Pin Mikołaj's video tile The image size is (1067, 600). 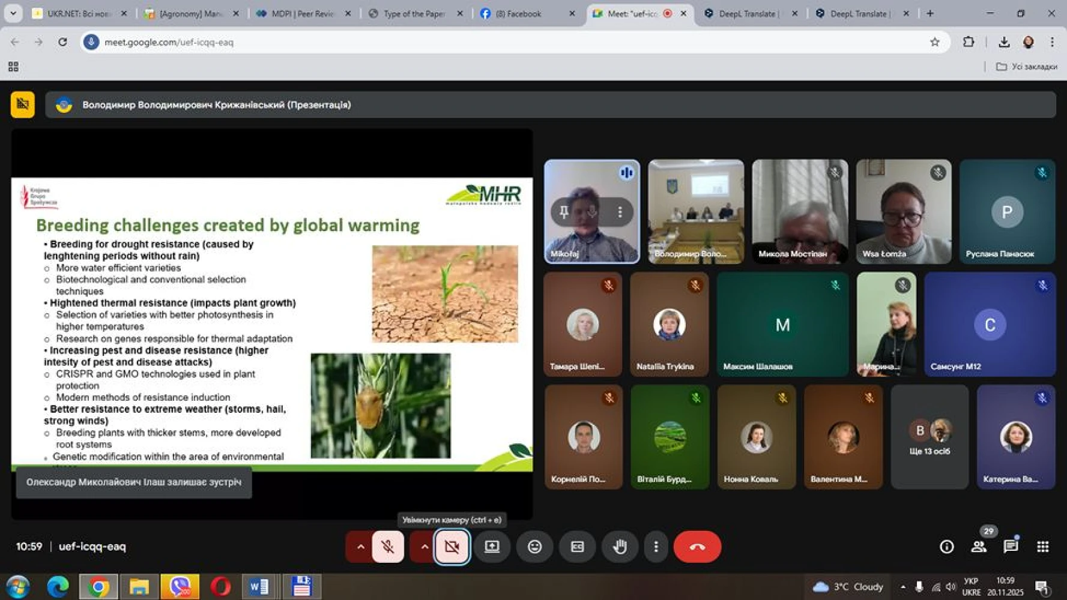pos(564,212)
